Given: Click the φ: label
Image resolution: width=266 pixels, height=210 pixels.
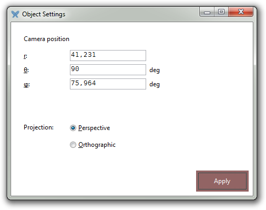Looking at the screenshot, I should tap(27, 85).
